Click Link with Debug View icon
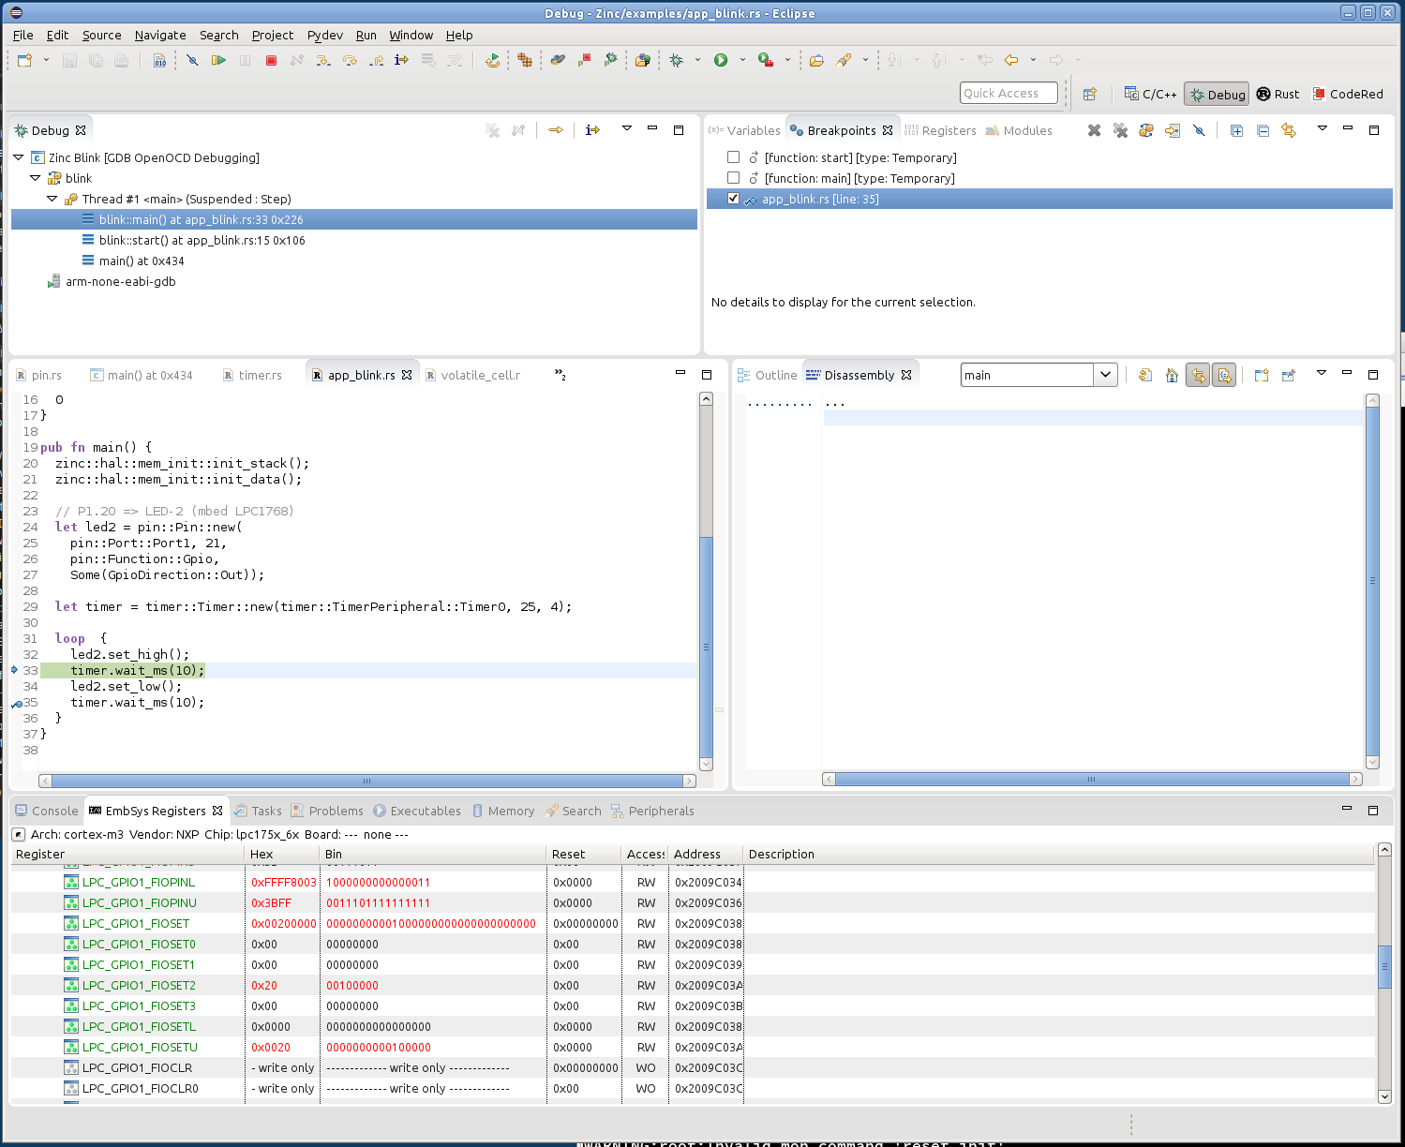The height and width of the screenshot is (1147, 1405). (1289, 130)
